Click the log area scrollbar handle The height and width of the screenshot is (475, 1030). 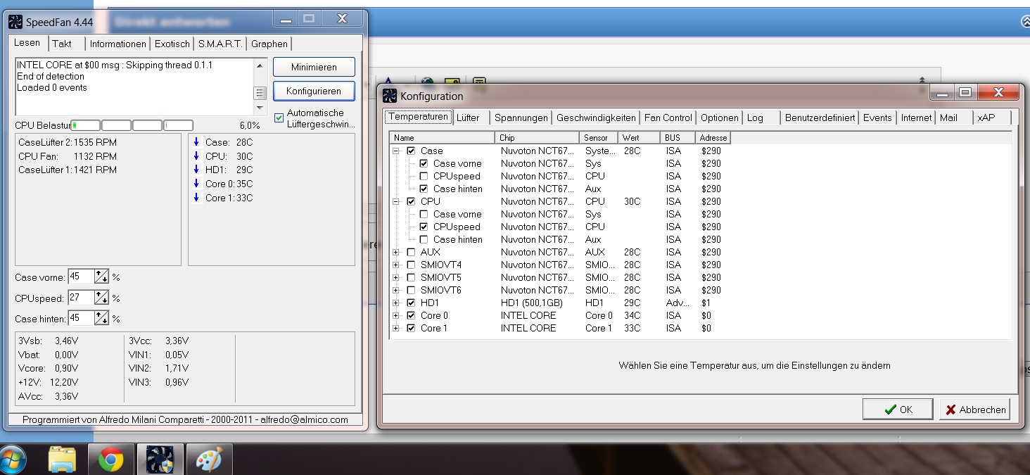pos(260,93)
